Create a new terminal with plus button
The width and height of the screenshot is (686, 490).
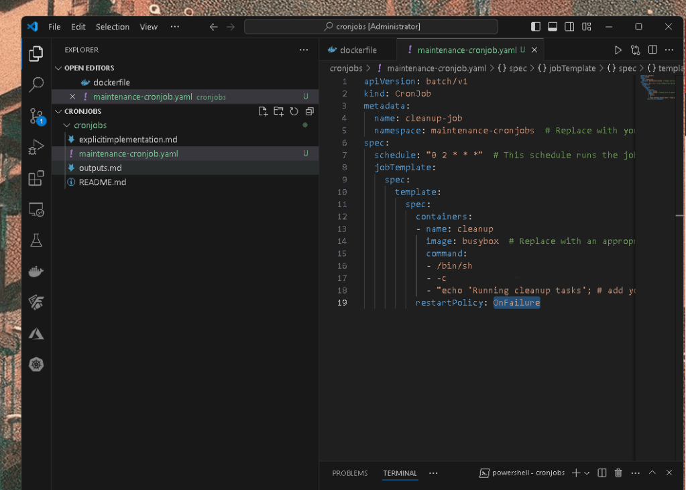(x=576, y=473)
